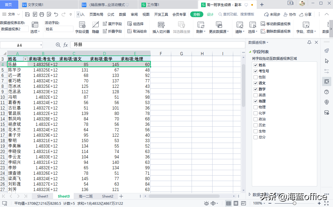Click the zoom slider handle
The image size is (333, 207).
(x=294, y=203)
